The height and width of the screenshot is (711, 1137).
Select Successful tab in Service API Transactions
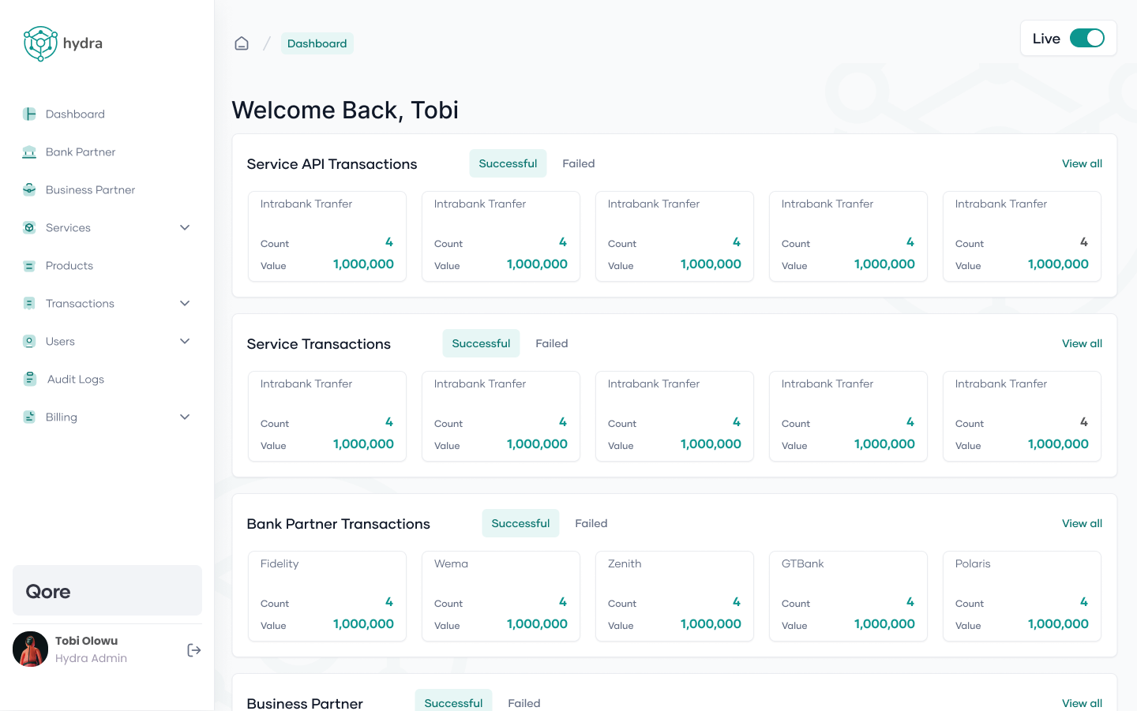coord(508,163)
